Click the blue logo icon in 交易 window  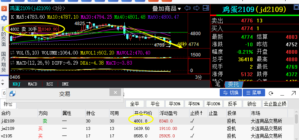click(13, 94)
